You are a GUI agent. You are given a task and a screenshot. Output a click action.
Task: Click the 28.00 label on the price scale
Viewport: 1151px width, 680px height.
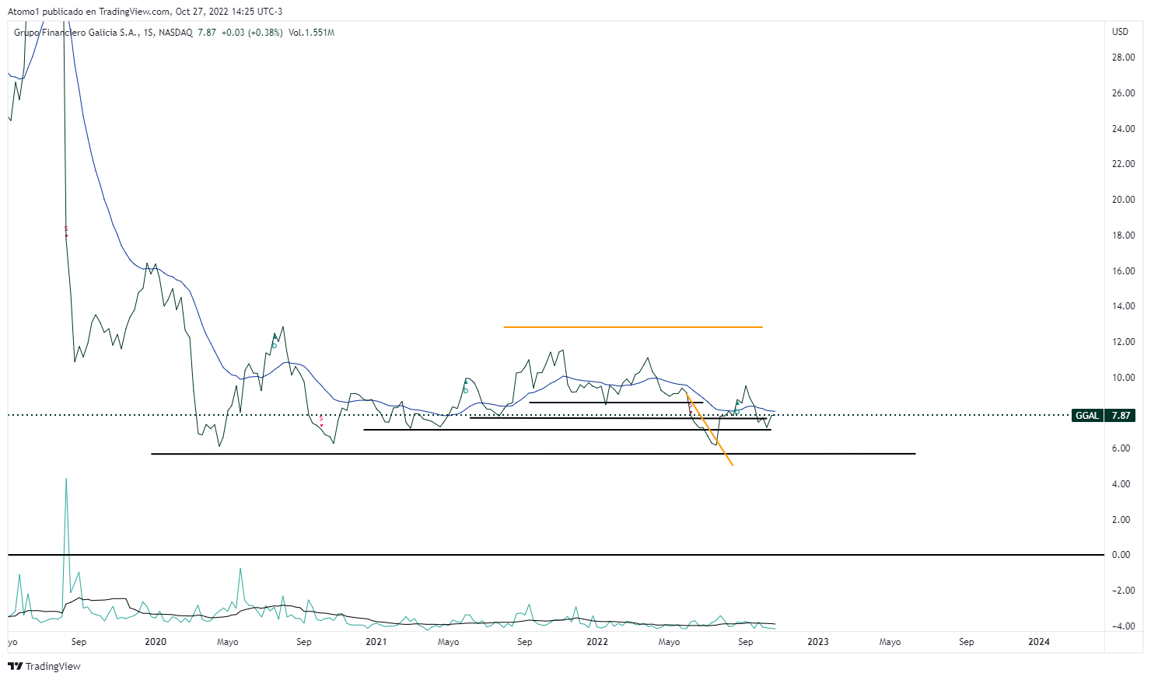pyautogui.click(x=1123, y=58)
